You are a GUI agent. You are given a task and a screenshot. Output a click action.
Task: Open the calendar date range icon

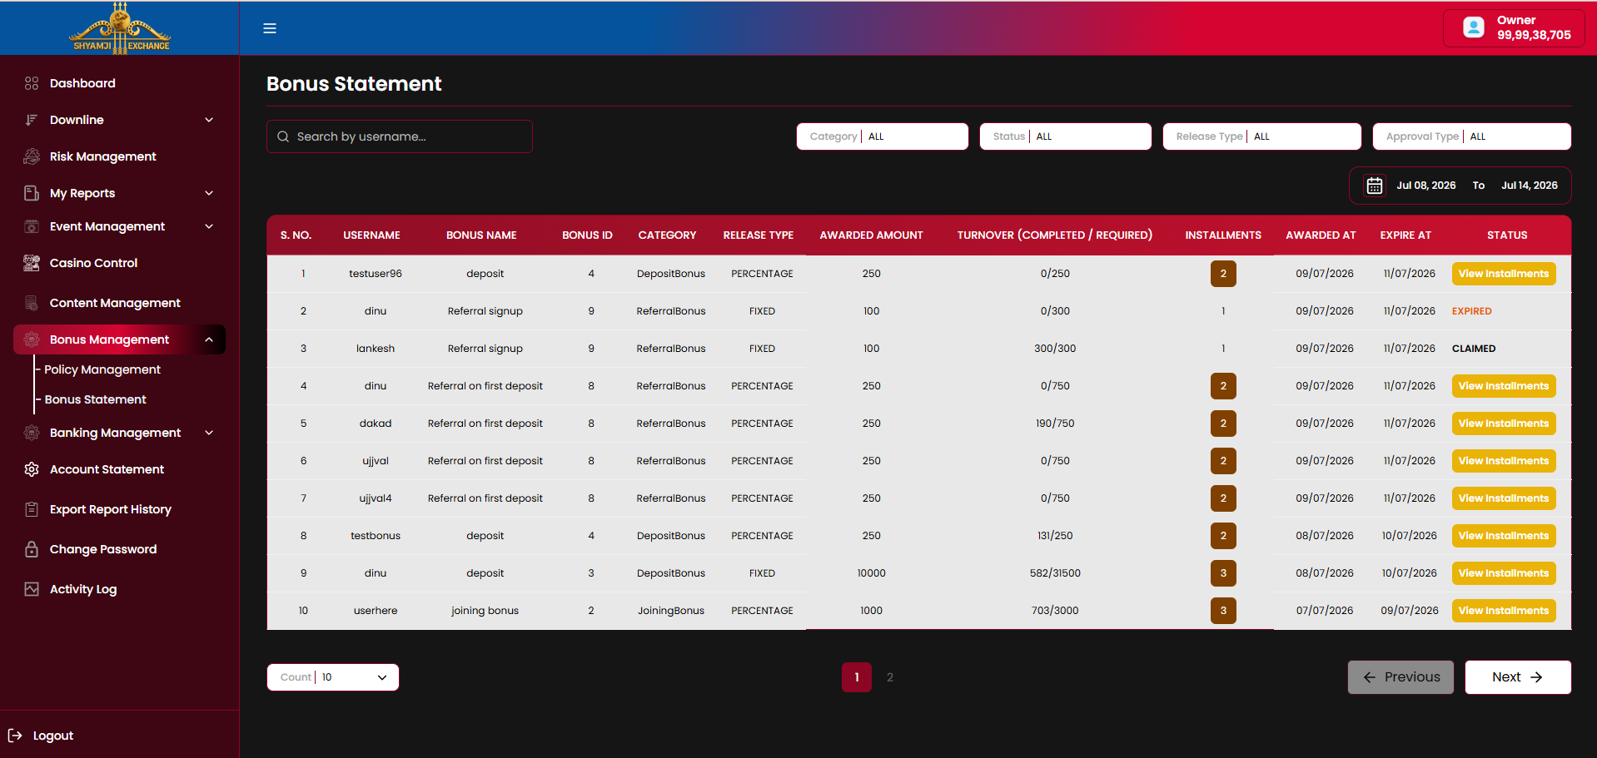1375,186
